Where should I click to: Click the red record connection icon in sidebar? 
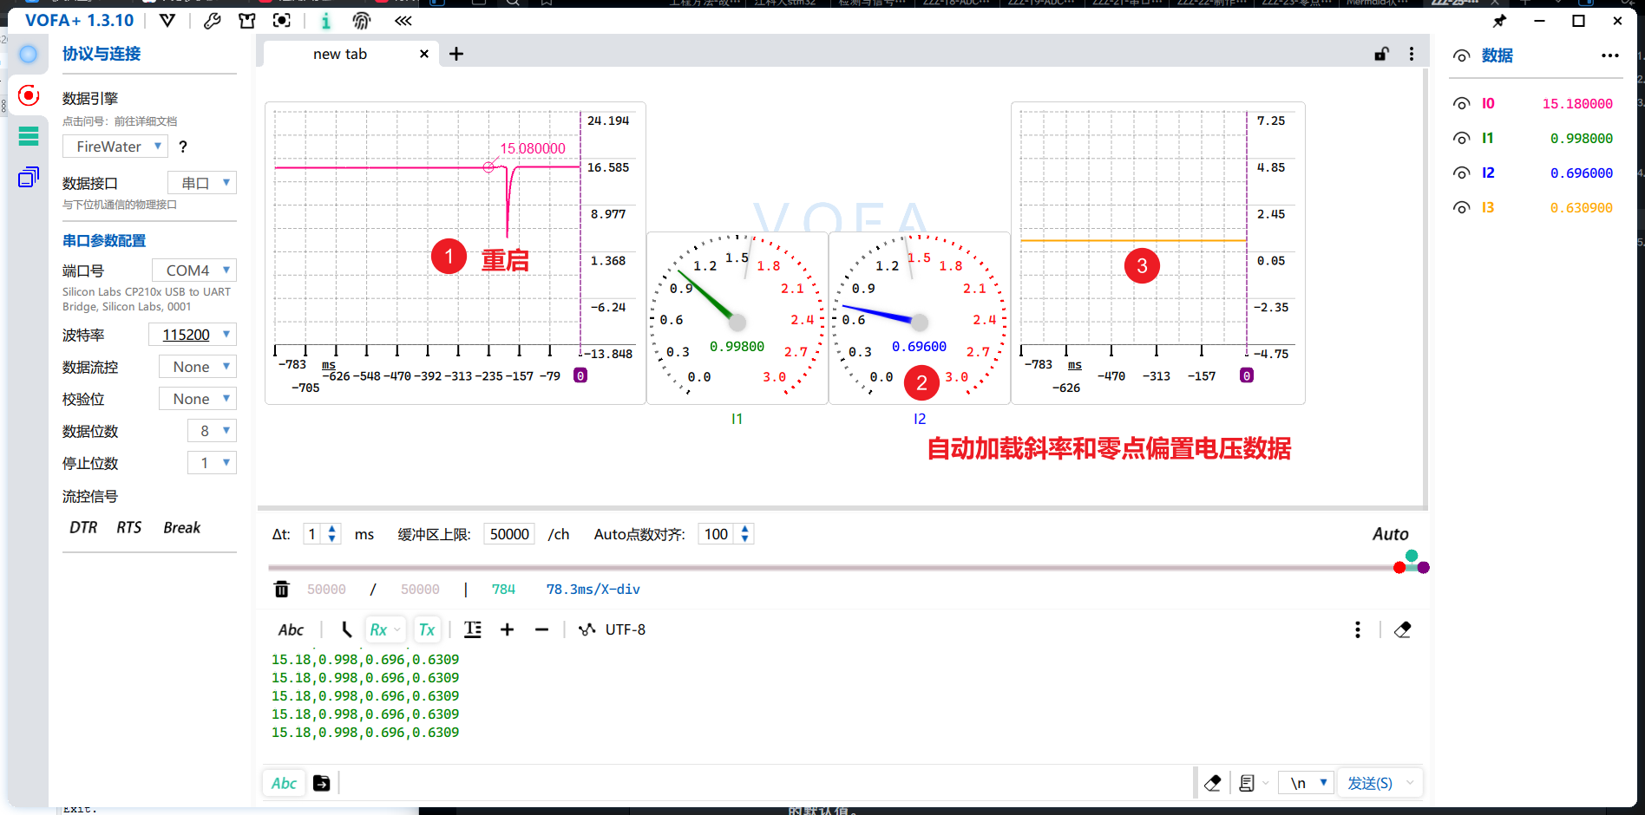[x=29, y=95]
